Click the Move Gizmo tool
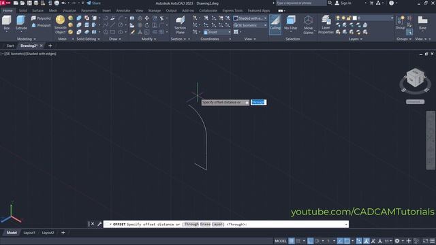The height and width of the screenshot is (245, 436). point(308,24)
